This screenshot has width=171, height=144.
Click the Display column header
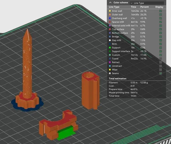(159, 7)
